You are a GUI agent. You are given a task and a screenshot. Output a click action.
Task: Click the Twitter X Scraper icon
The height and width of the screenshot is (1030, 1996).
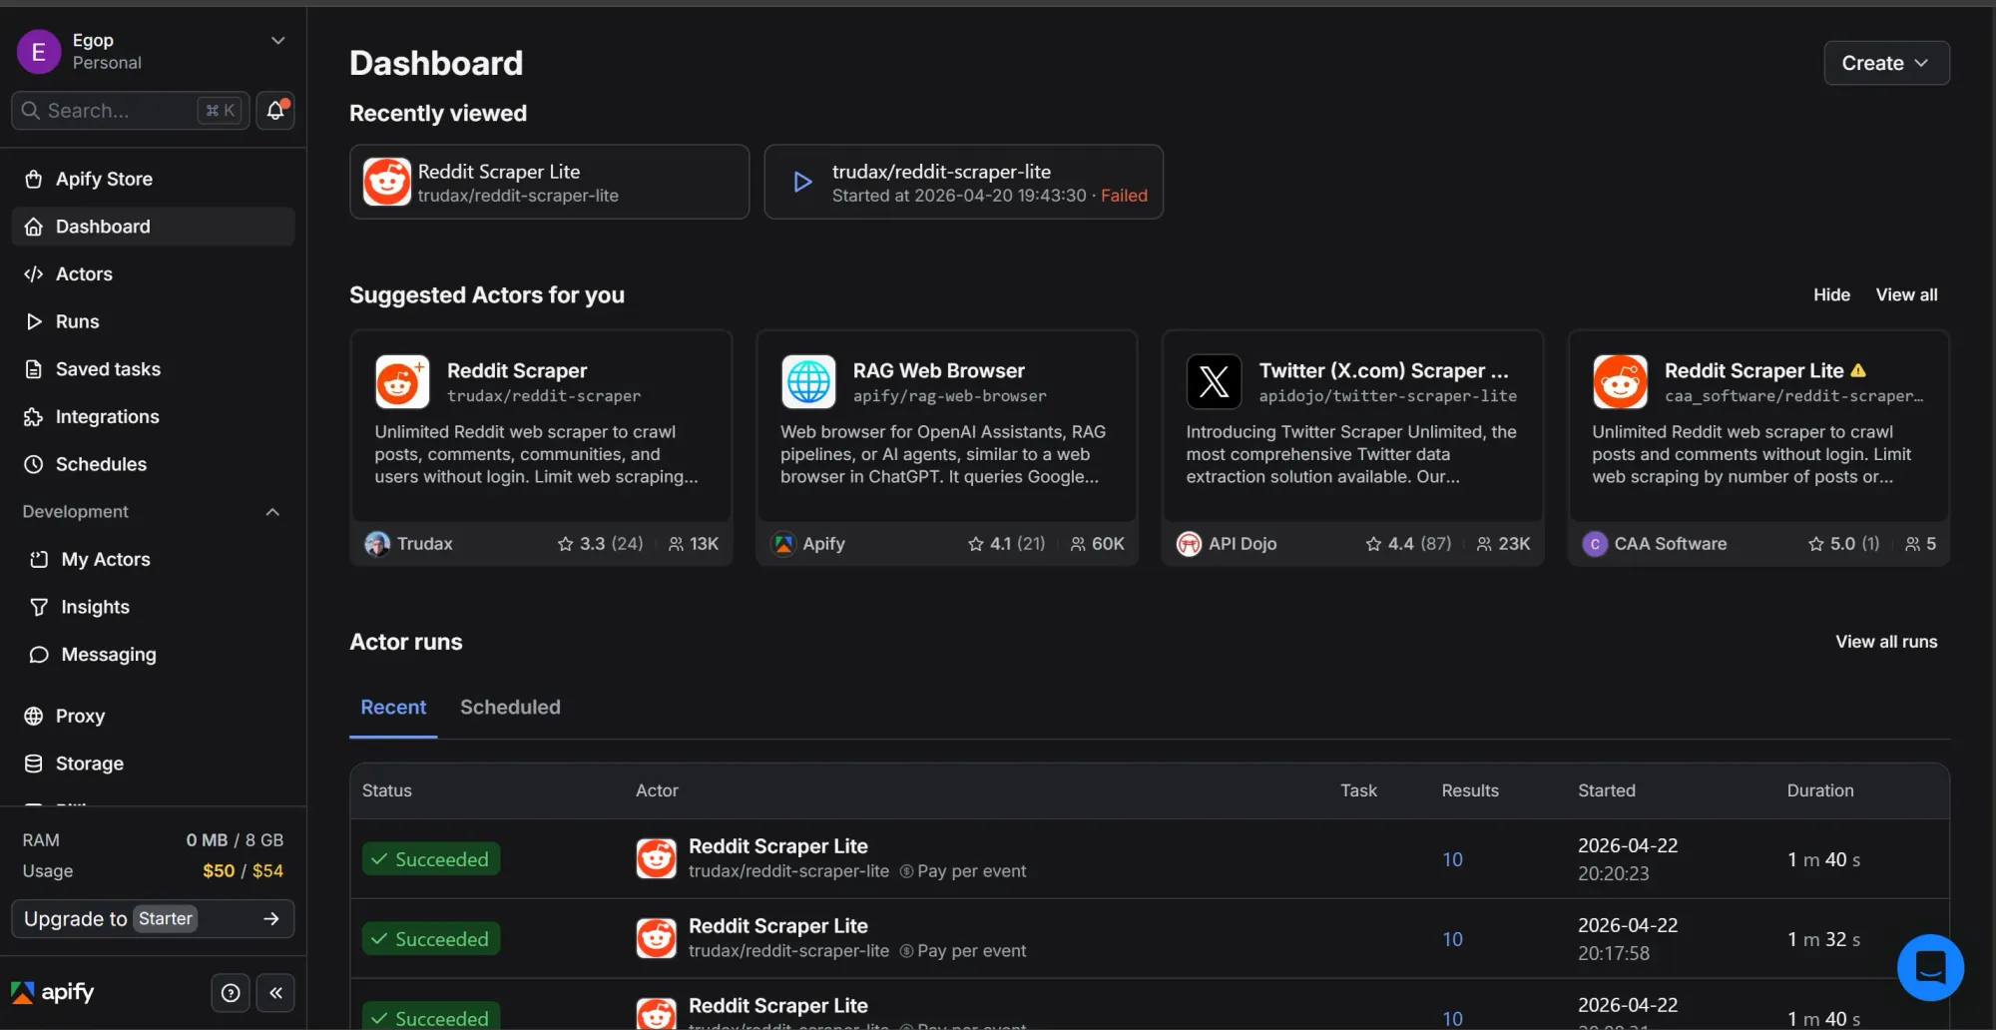coord(1214,381)
